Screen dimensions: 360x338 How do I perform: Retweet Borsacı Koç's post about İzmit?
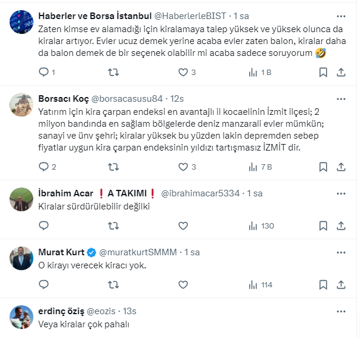113,167
